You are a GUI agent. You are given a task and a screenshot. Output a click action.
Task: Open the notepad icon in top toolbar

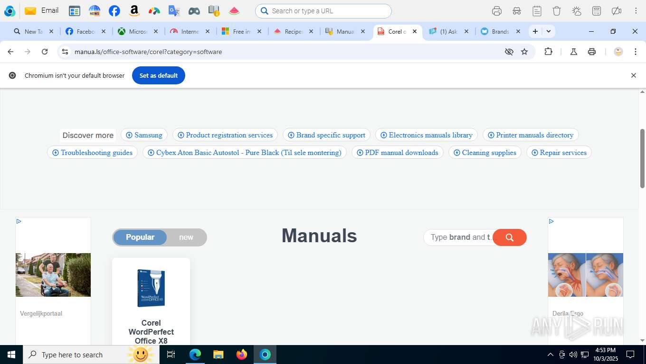coord(537,11)
